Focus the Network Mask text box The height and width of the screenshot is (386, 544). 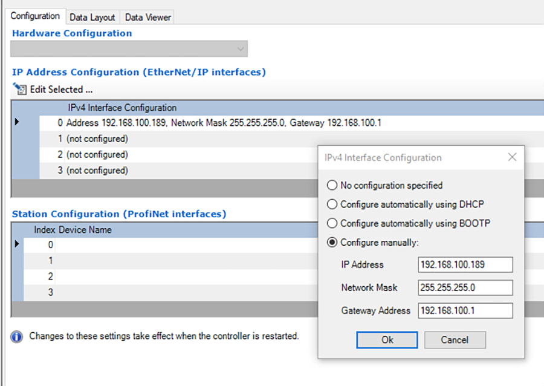[465, 287]
